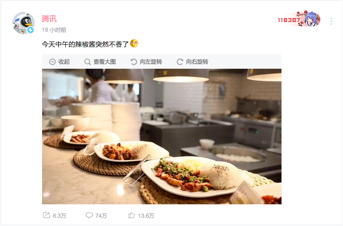Screen dimensions: 343x226
Task: Click the 收起 collapse icon
Action: [x=52, y=62]
